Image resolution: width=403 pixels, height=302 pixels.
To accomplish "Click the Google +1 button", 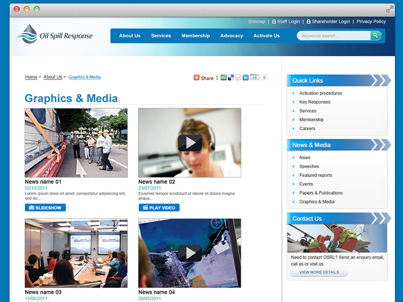I will [x=254, y=78].
